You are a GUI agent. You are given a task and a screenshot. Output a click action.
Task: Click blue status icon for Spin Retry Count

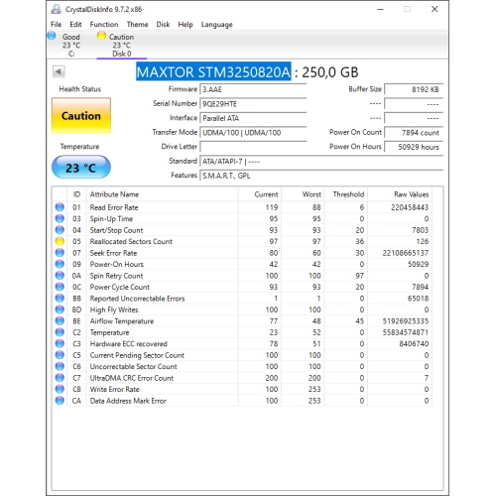point(60,276)
